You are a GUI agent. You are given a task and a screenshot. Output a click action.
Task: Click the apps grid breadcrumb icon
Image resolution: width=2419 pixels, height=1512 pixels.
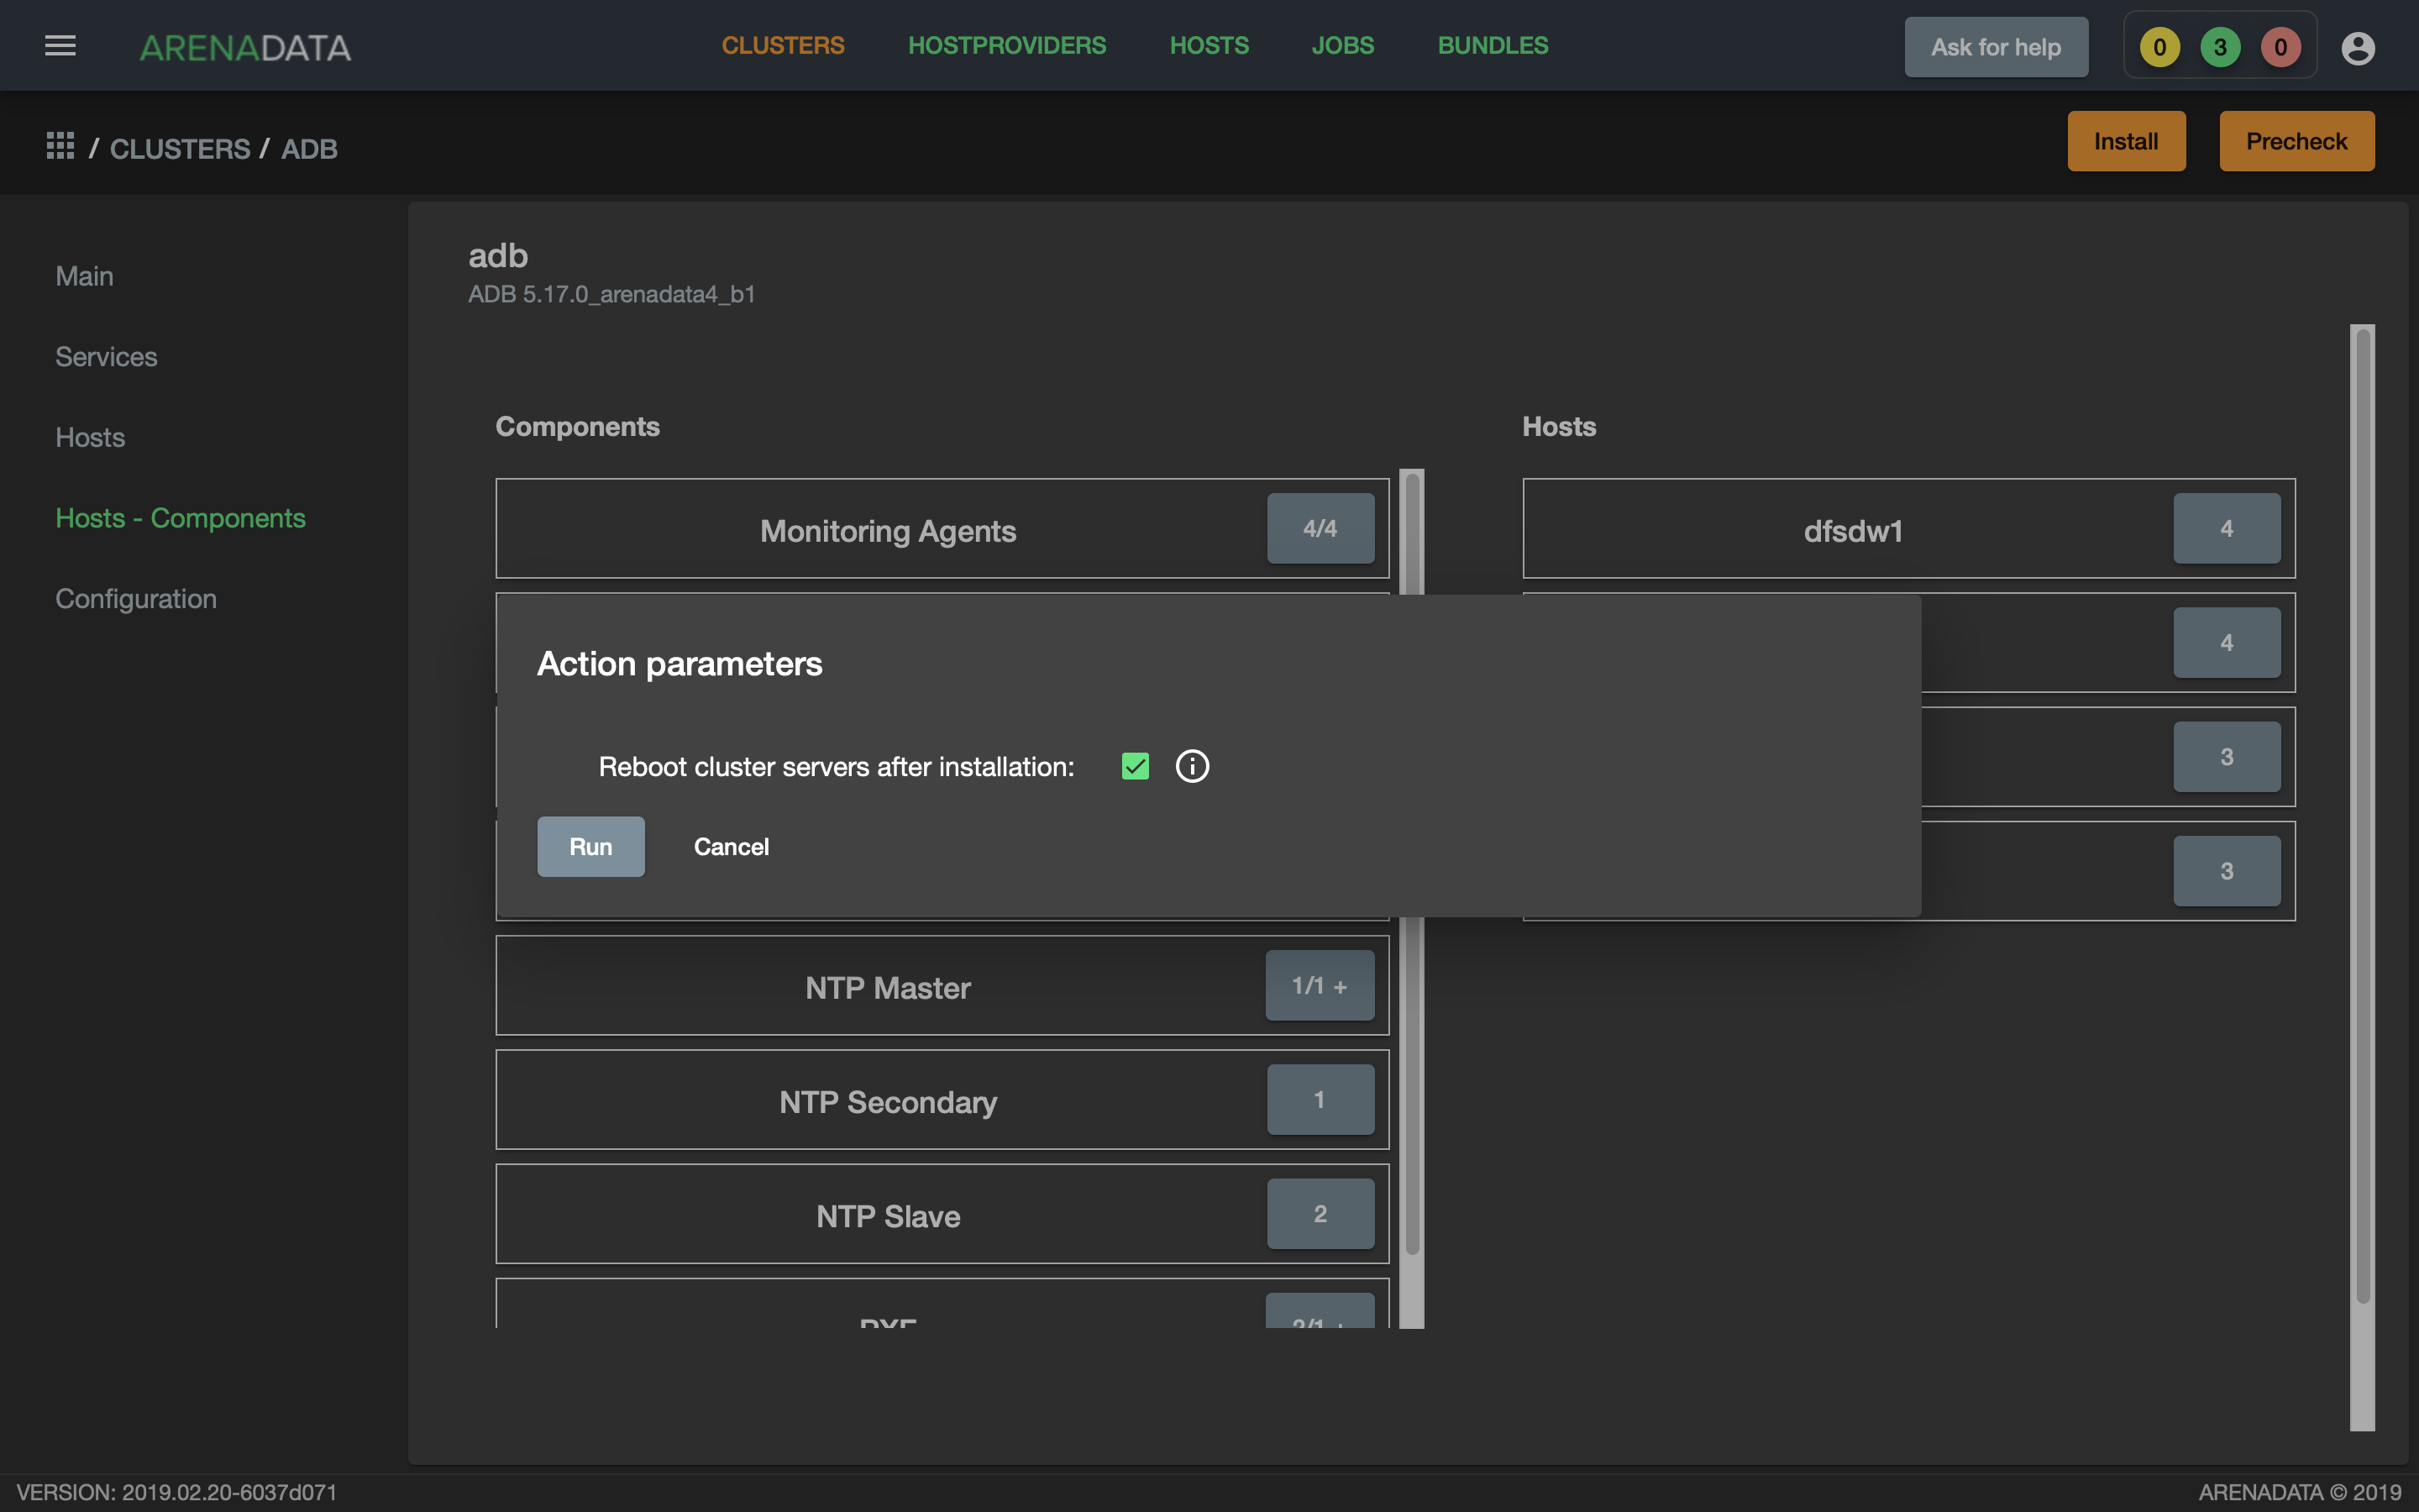tap(60, 146)
